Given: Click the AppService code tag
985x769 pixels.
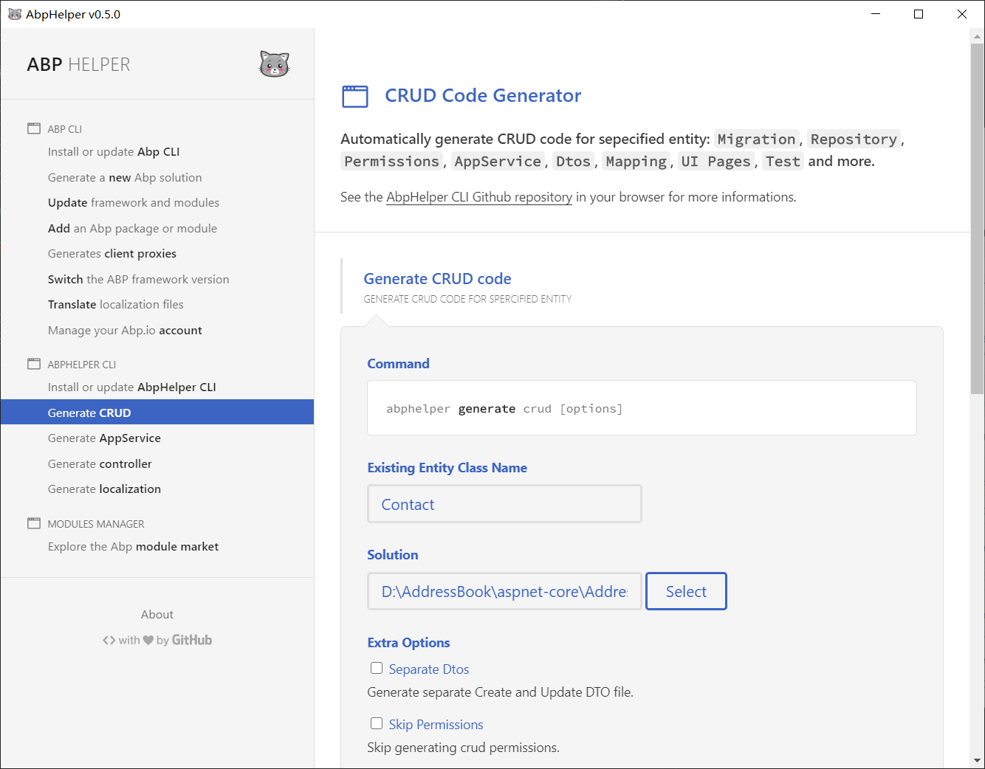Looking at the screenshot, I should [498, 161].
